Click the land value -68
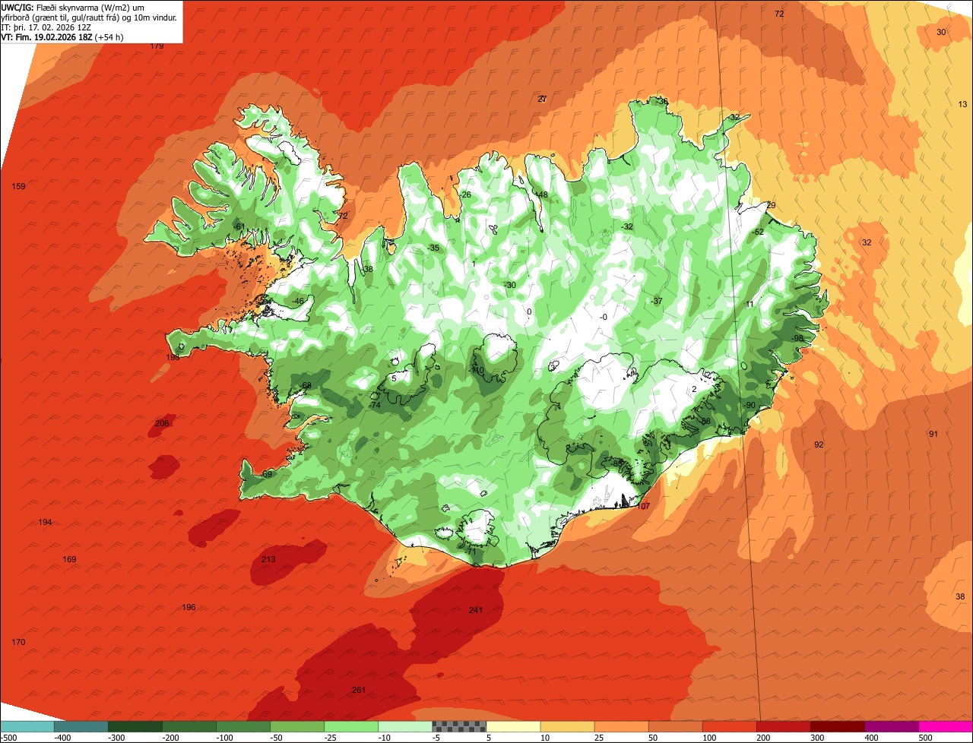Image resolution: width=973 pixels, height=743 pixels. click(x=306, y=386)
